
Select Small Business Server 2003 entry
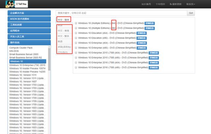coord(24,54)
